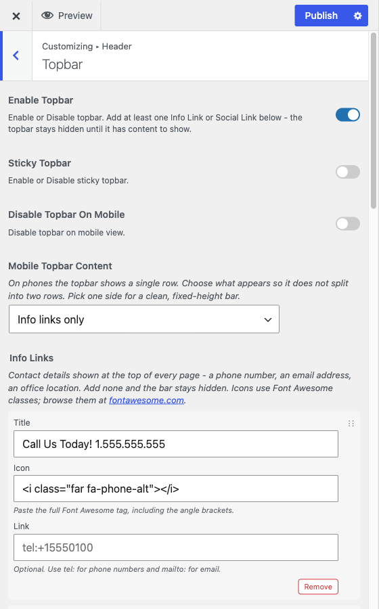The height and width of the screenshot is (609, 379).
Task: Remove the Call Us Today info link
Action: (x=318, y=587)
